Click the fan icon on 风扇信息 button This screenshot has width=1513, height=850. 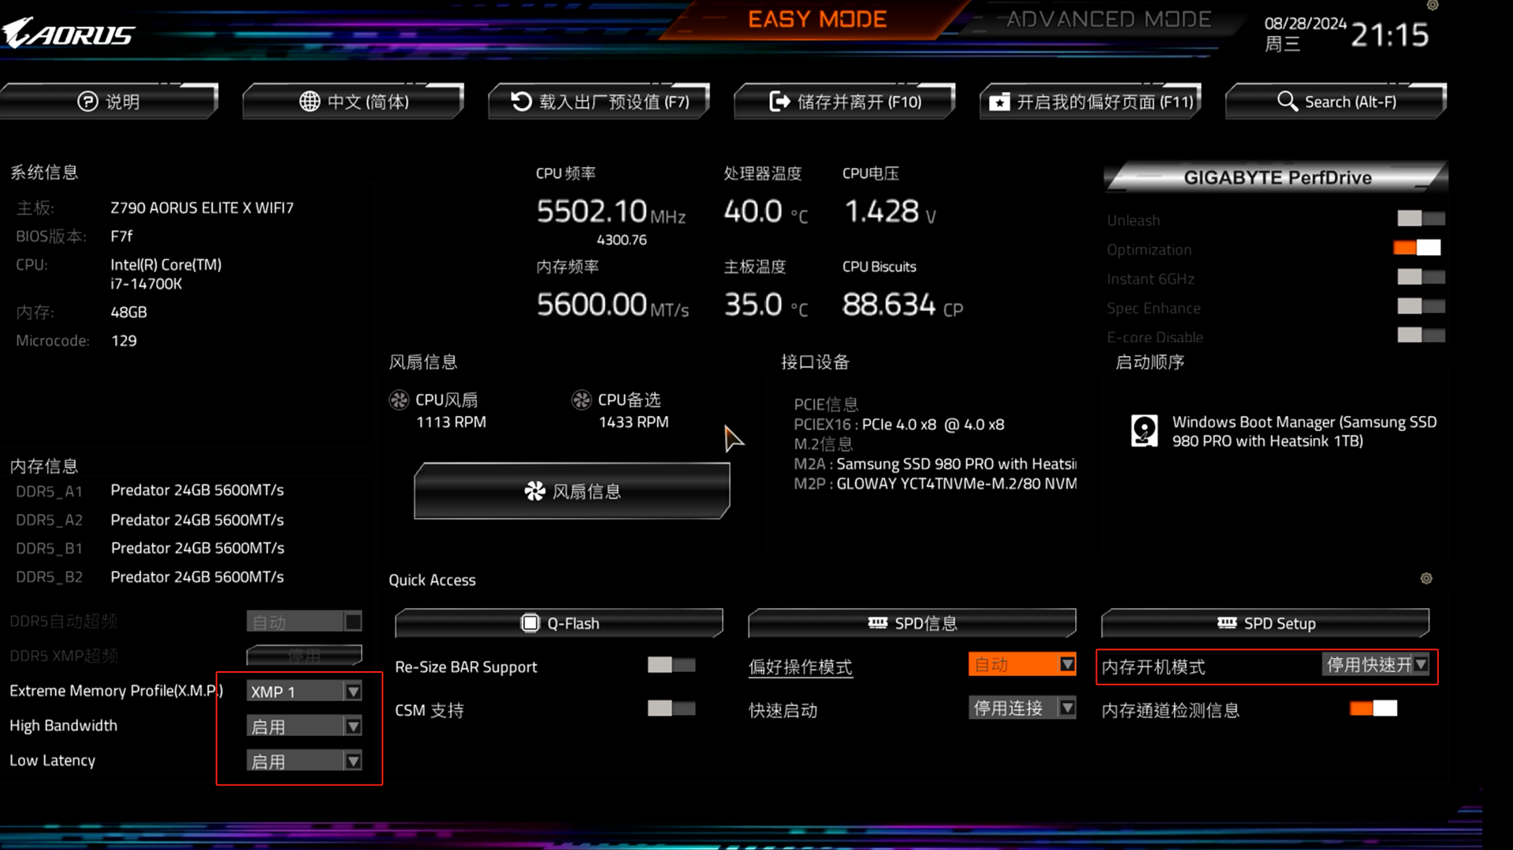(x=535, y=492)
